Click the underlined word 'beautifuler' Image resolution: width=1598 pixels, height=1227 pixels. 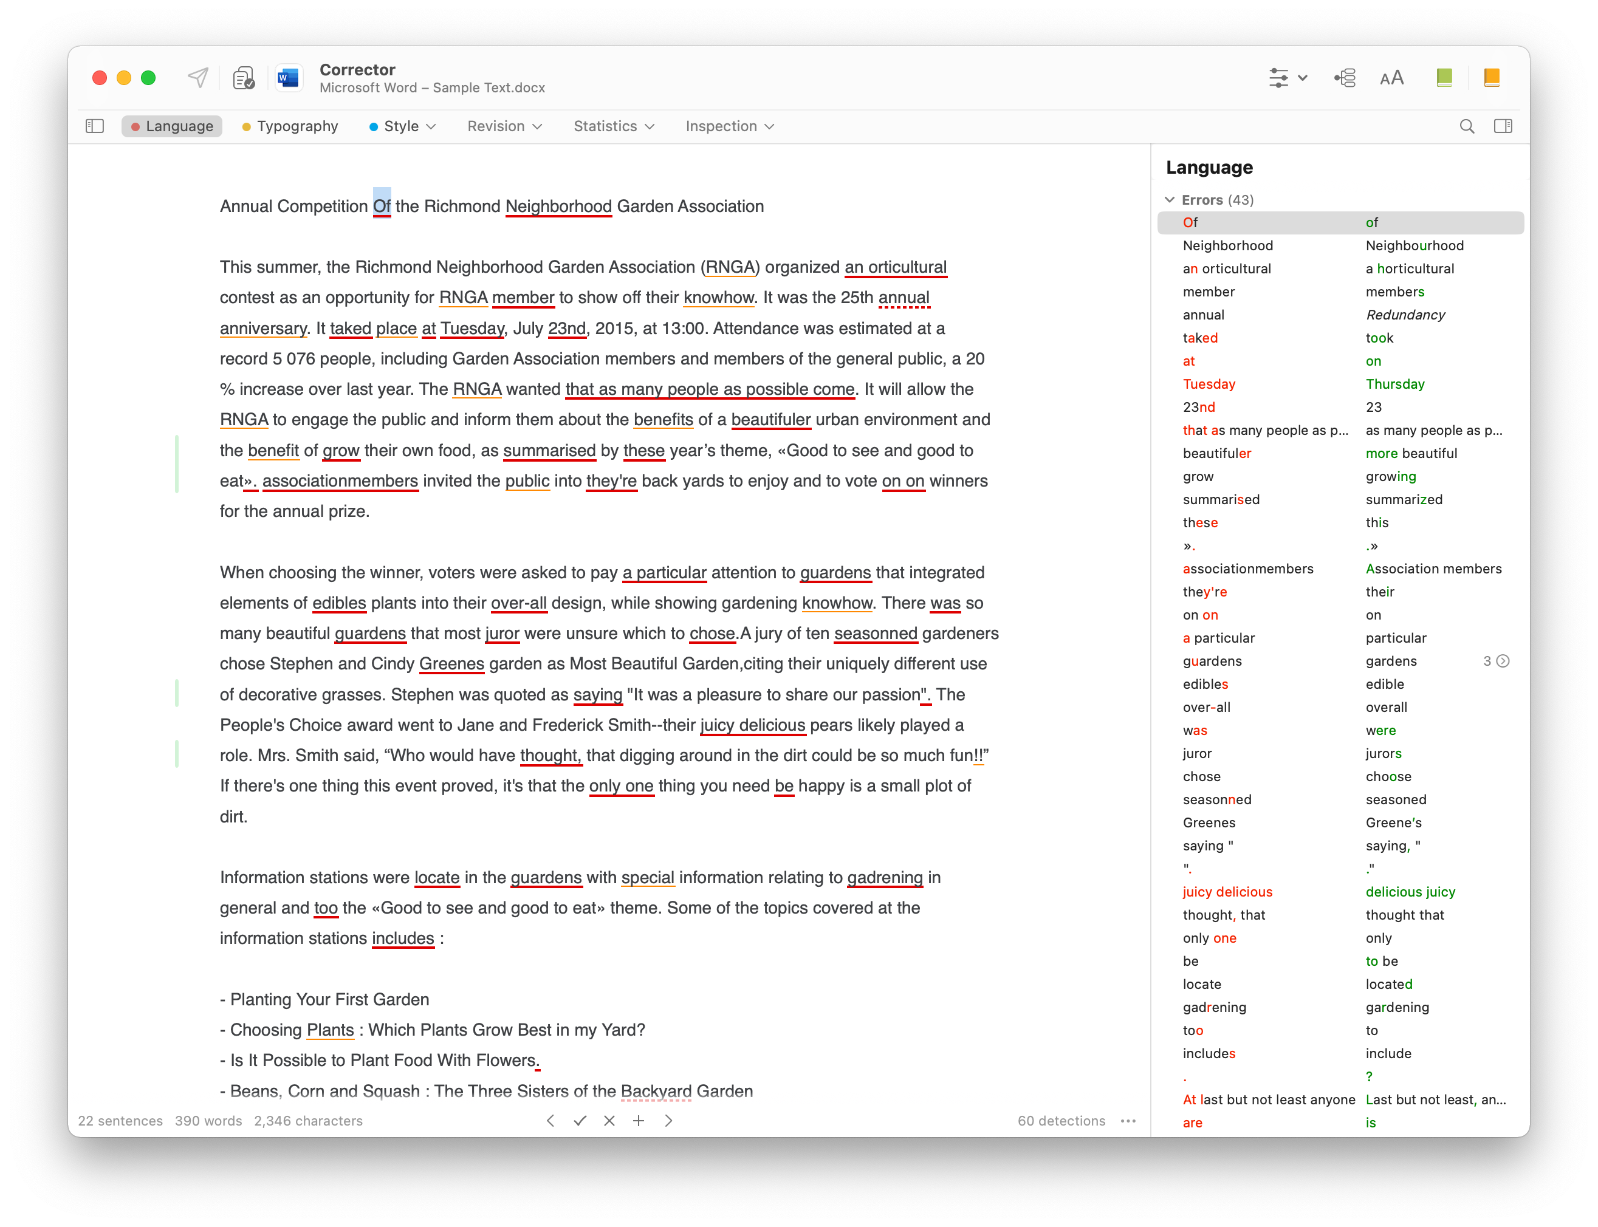(771, 420)
